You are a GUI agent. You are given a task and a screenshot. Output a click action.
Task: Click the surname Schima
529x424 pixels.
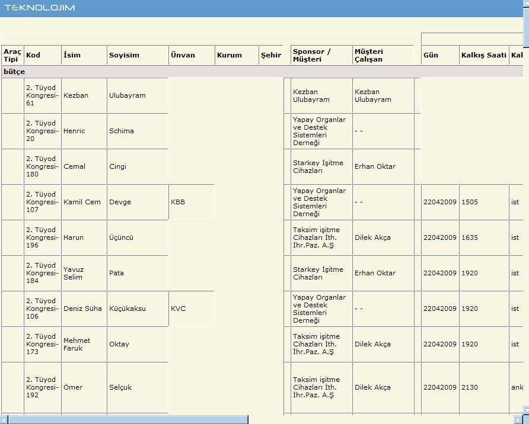click(122, 131)
